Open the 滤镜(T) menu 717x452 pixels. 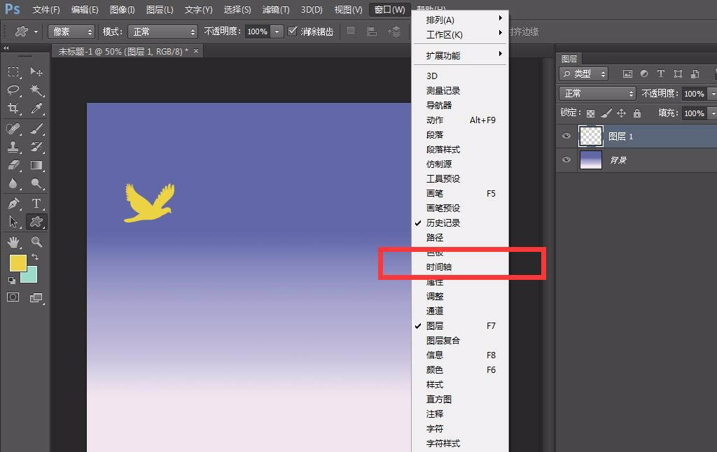pos(276,10)
